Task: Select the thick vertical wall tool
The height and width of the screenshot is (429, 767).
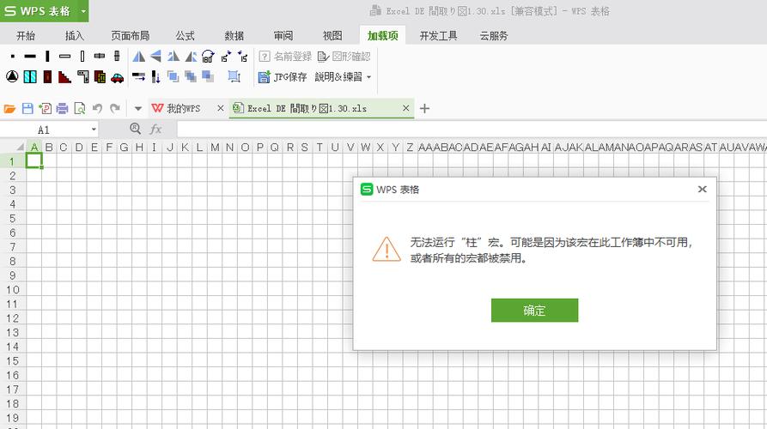Action: [x=47, y=57]
